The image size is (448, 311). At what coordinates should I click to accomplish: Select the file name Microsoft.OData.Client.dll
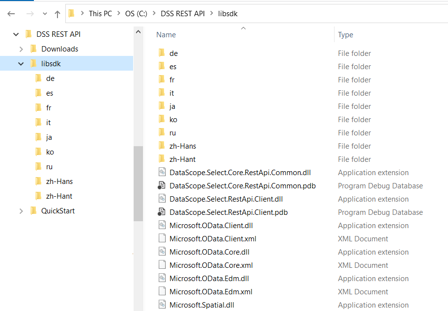click(211, 226)
